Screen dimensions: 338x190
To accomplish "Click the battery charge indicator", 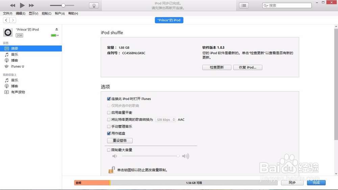I will tap(54, 35).
